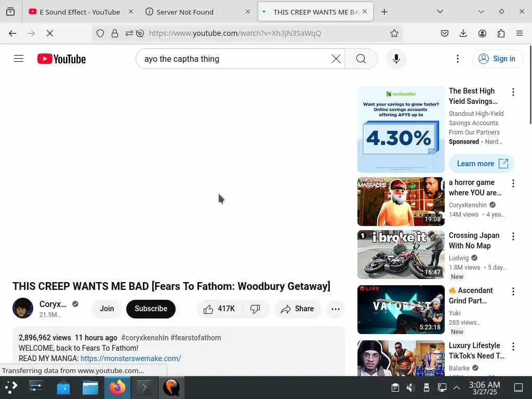Open the #fearstofathom hashtag
The height and width of the screenshot is (399, 532).
point(196,338)
